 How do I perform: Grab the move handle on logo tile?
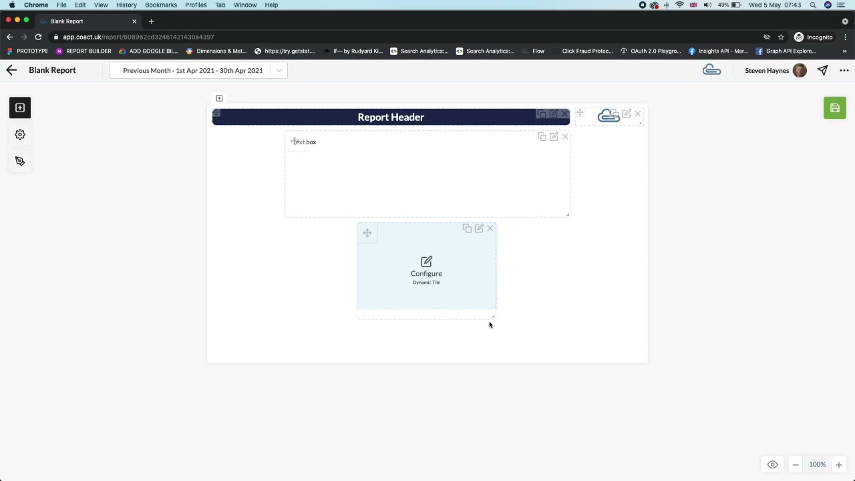coord(580,113)
